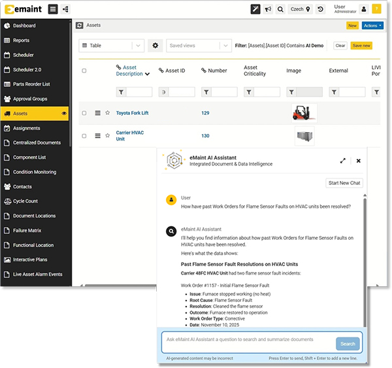Open table settings gear icon
The image size is (392, 368).
coord(155,46)
